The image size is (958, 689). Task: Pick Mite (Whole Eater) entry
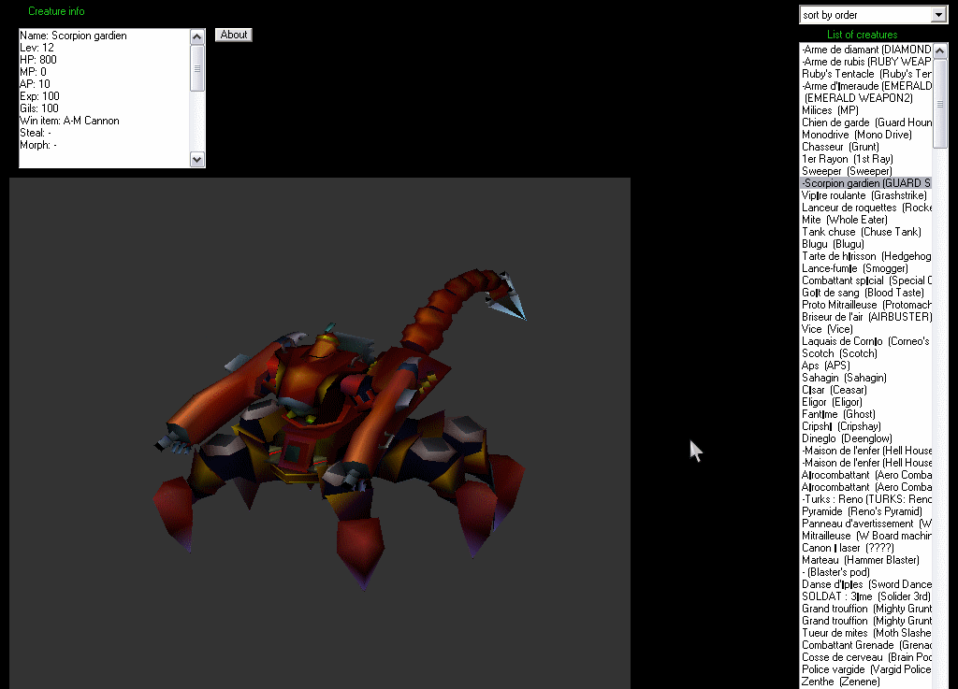[x=866, y=220]
